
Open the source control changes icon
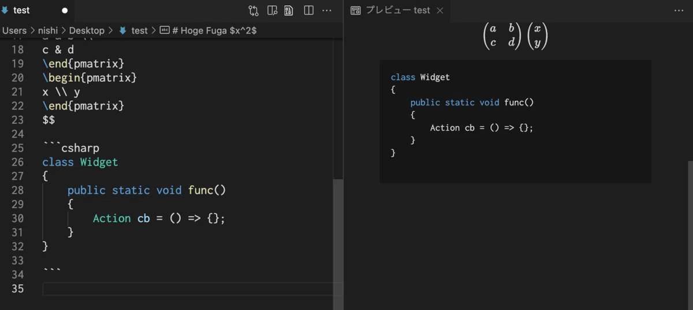click(x=254, y=10)
